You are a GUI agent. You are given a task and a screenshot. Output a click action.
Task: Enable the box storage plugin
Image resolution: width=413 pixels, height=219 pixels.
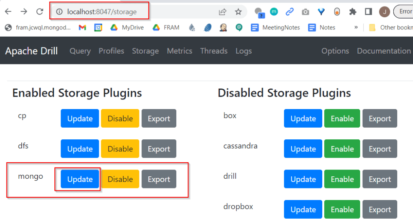pyautogui.click(x=342, y=118)
